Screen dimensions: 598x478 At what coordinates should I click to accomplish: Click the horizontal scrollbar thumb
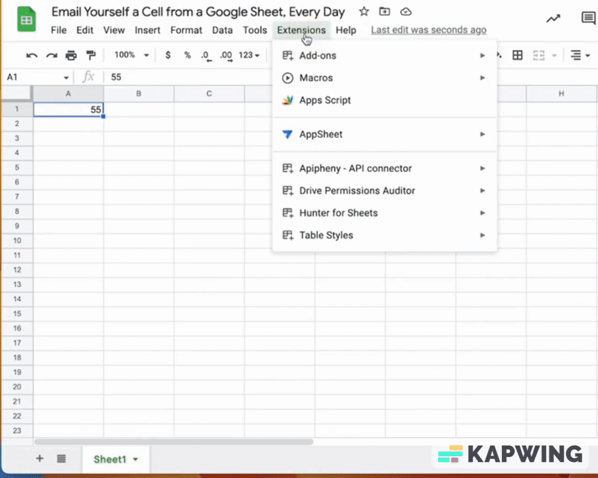(174, 442)
